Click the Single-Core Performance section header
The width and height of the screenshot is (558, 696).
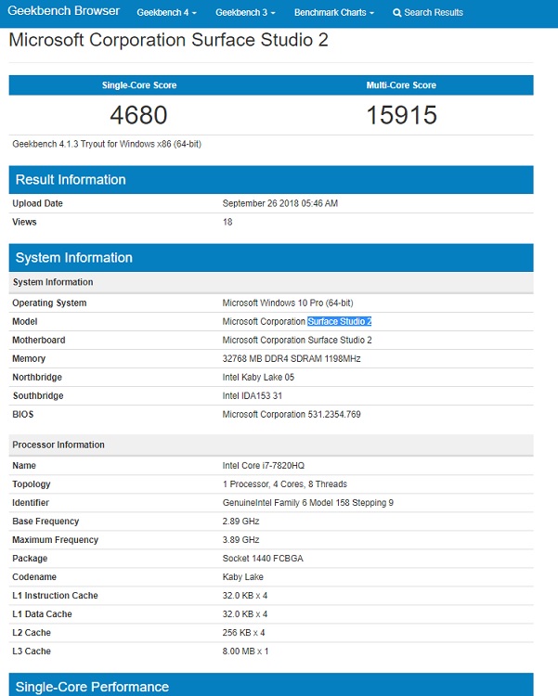coord(271,685)
